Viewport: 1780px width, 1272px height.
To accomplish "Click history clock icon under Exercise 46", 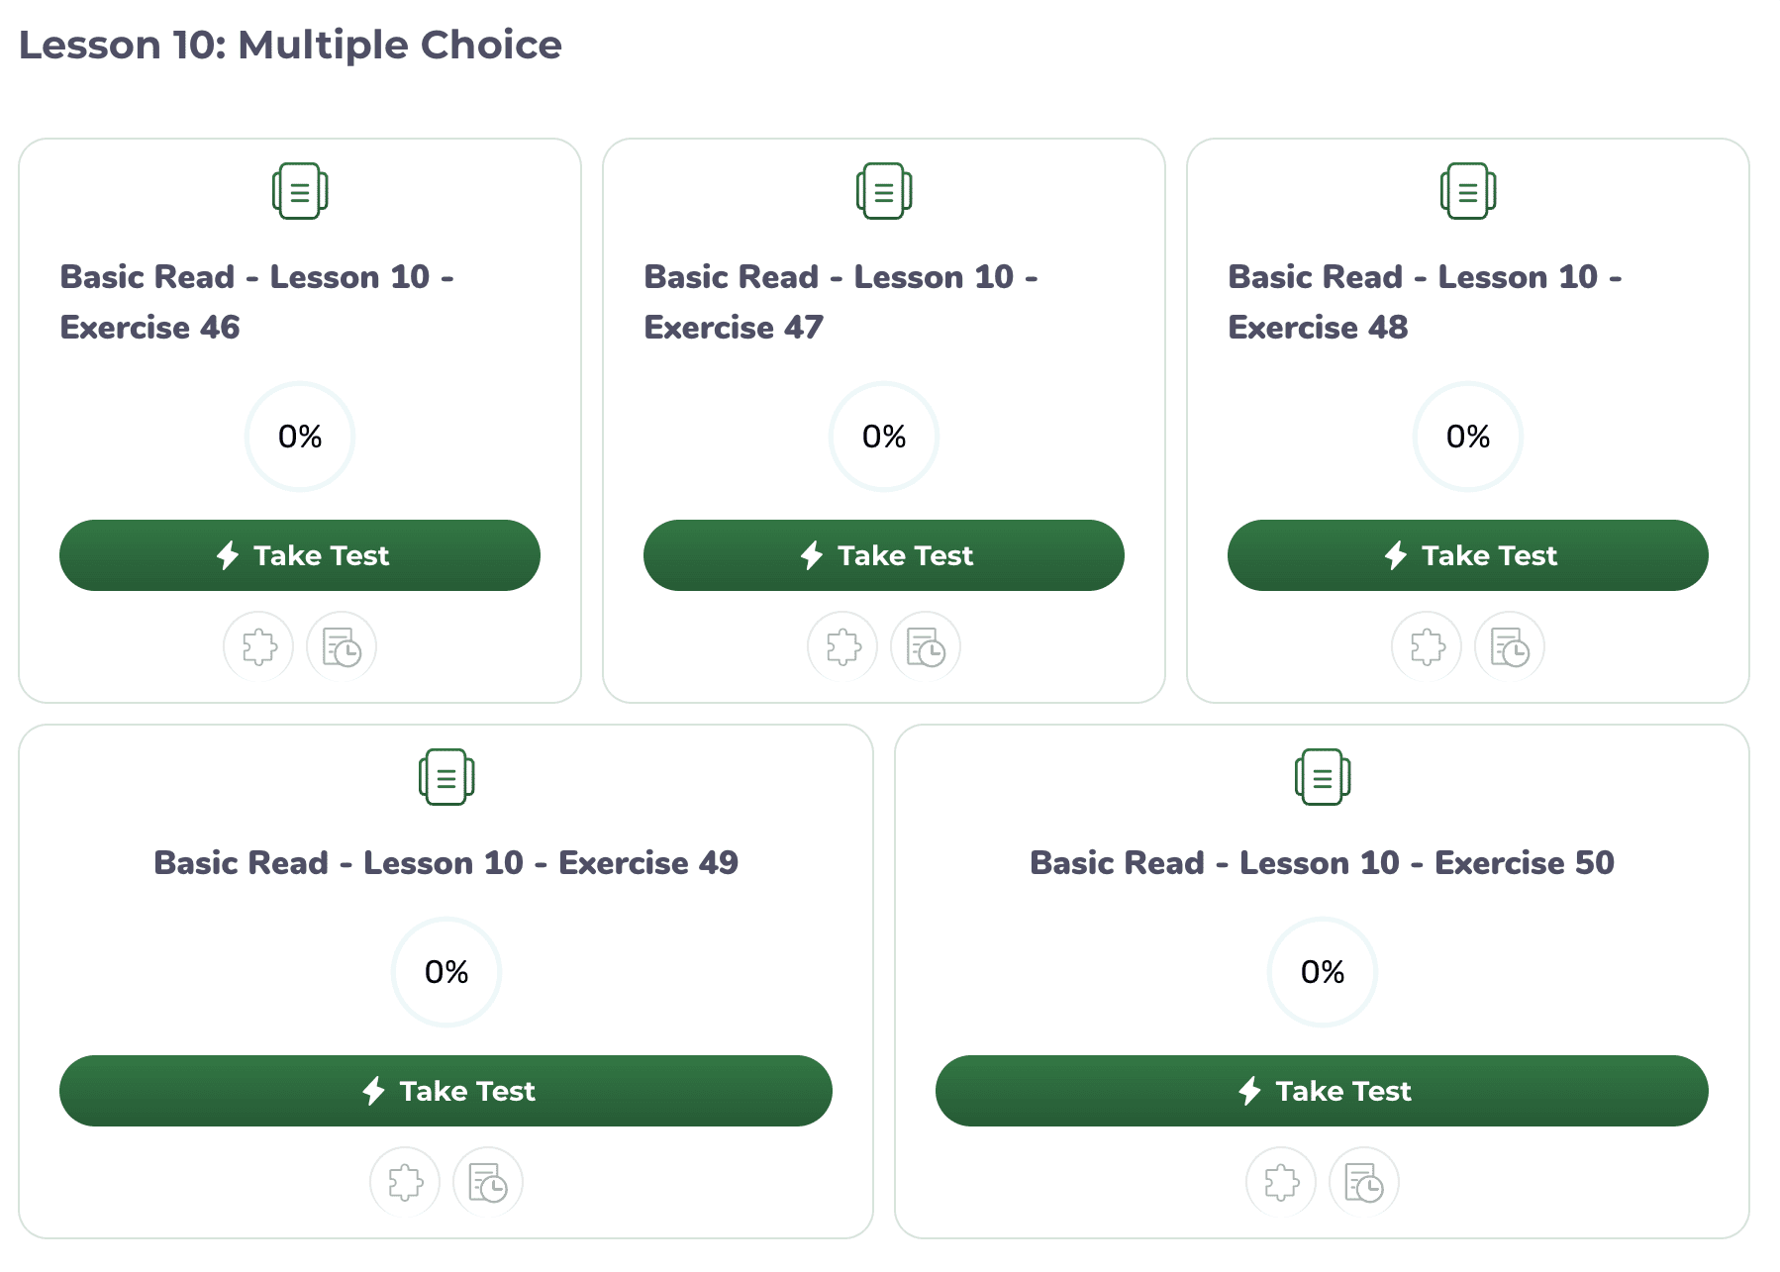I will pyautogui.click(x=342, y=647).
